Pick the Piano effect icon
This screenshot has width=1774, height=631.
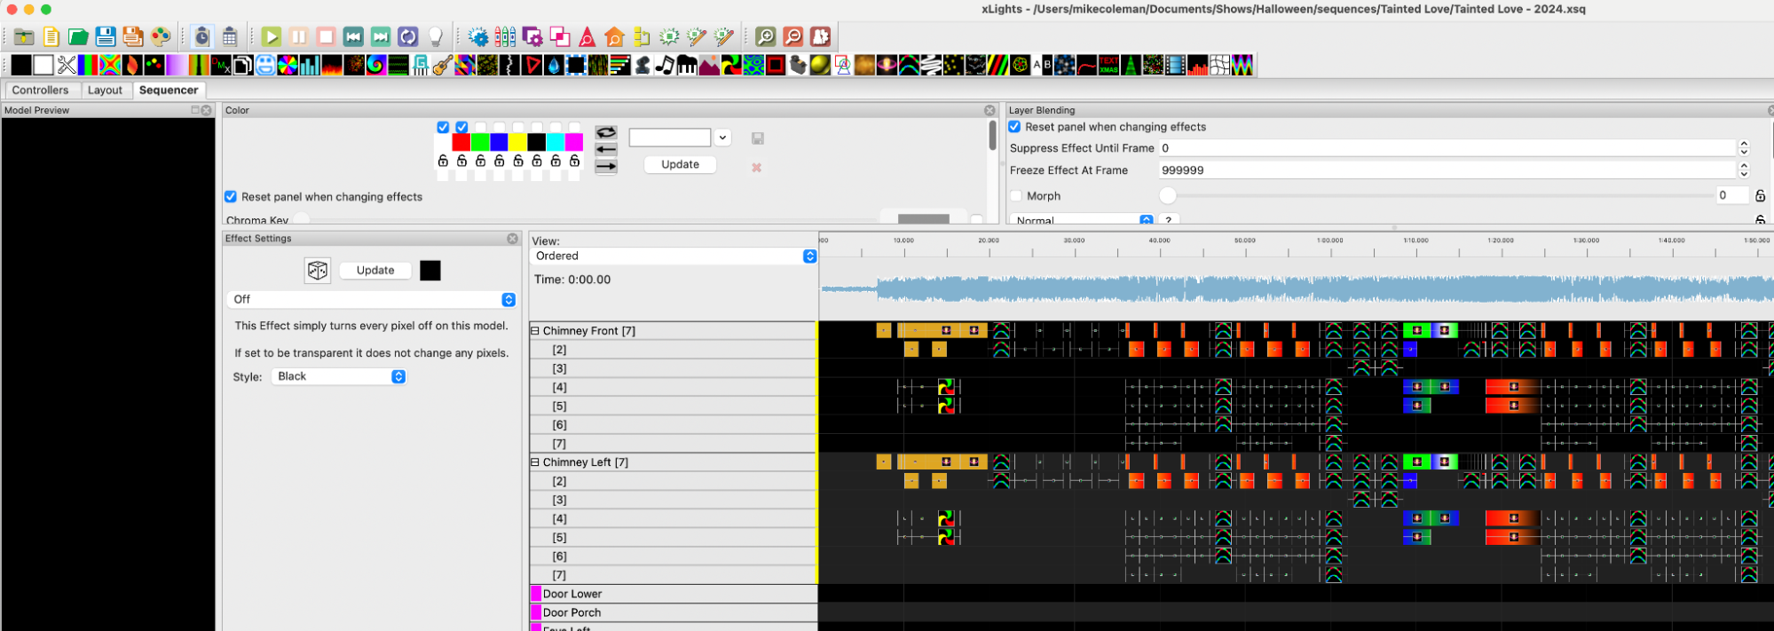687,65
